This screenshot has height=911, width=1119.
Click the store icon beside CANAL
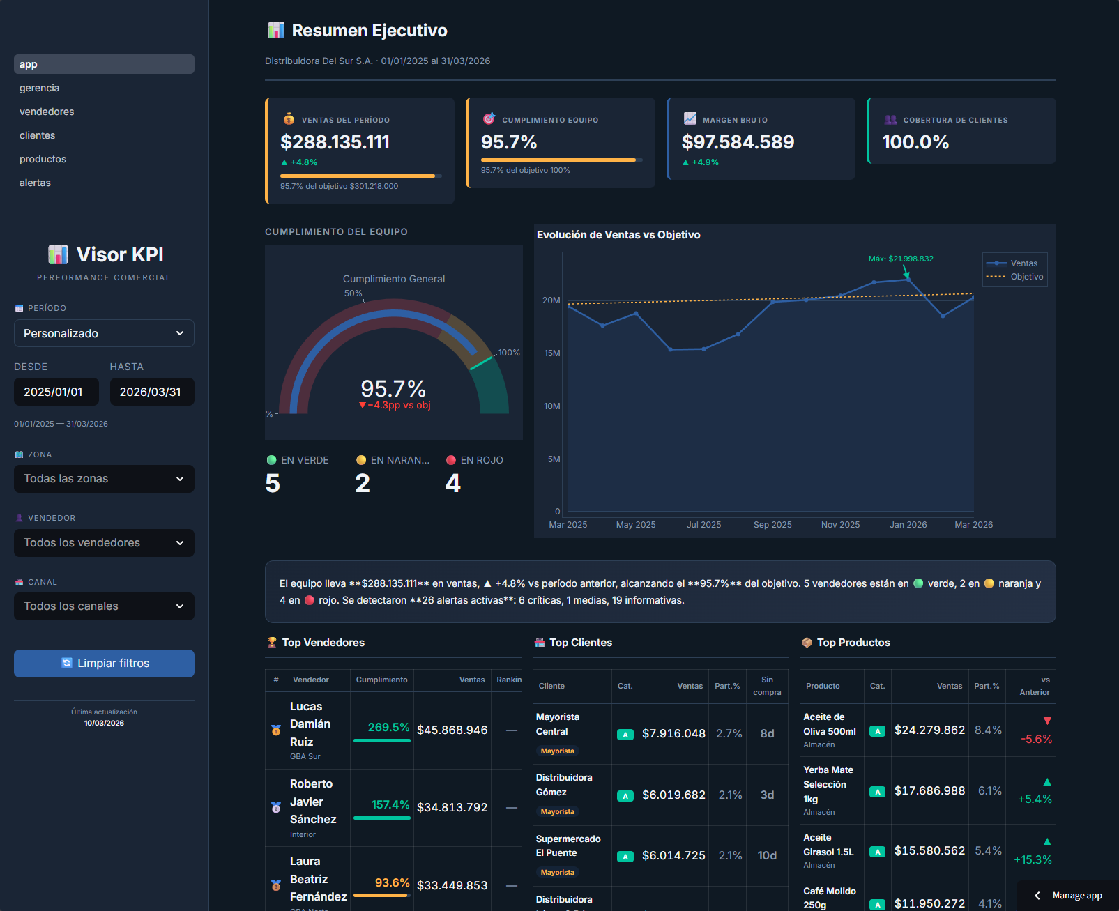[x=19, y=582]
